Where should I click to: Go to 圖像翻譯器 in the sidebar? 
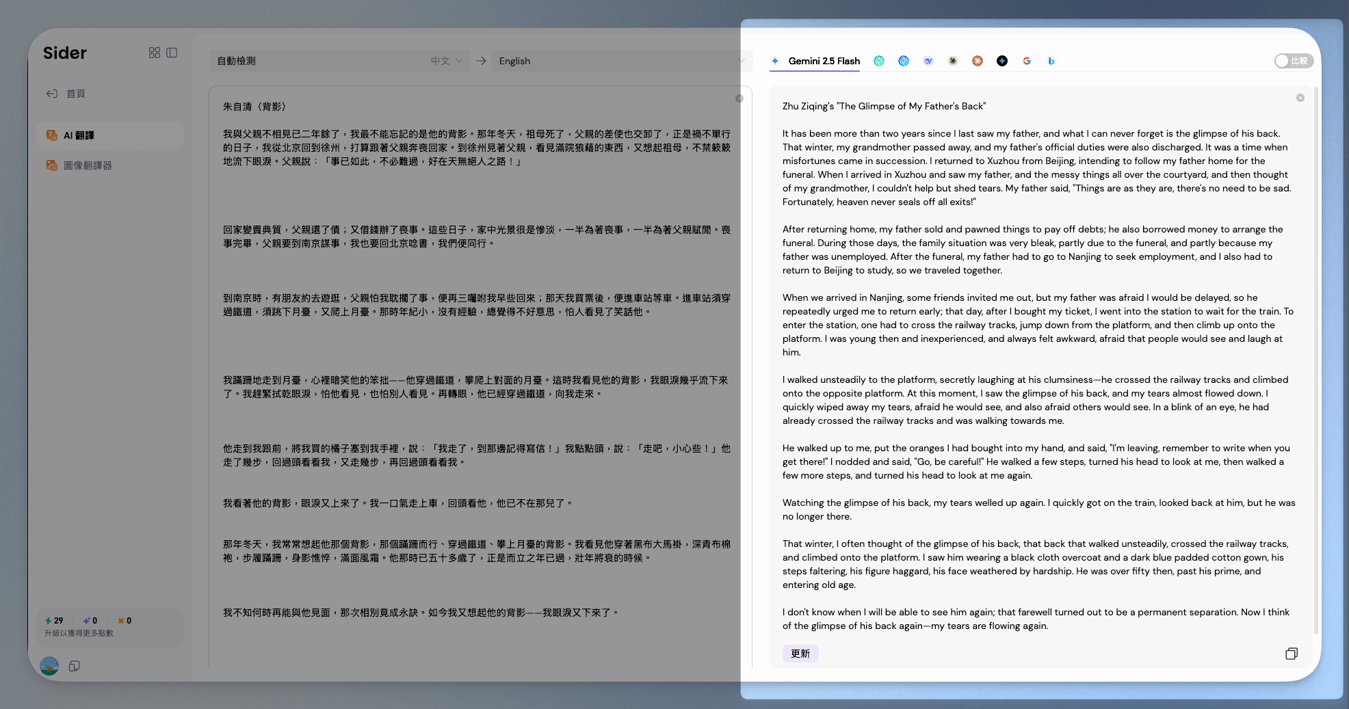point(88,165)
